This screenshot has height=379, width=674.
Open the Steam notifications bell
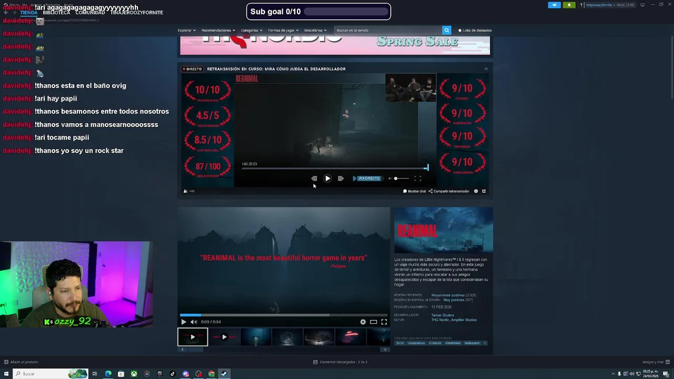pyautogui.click(x=569, y=5)
